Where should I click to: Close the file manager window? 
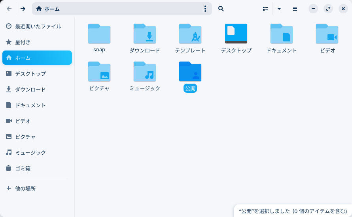343,9
